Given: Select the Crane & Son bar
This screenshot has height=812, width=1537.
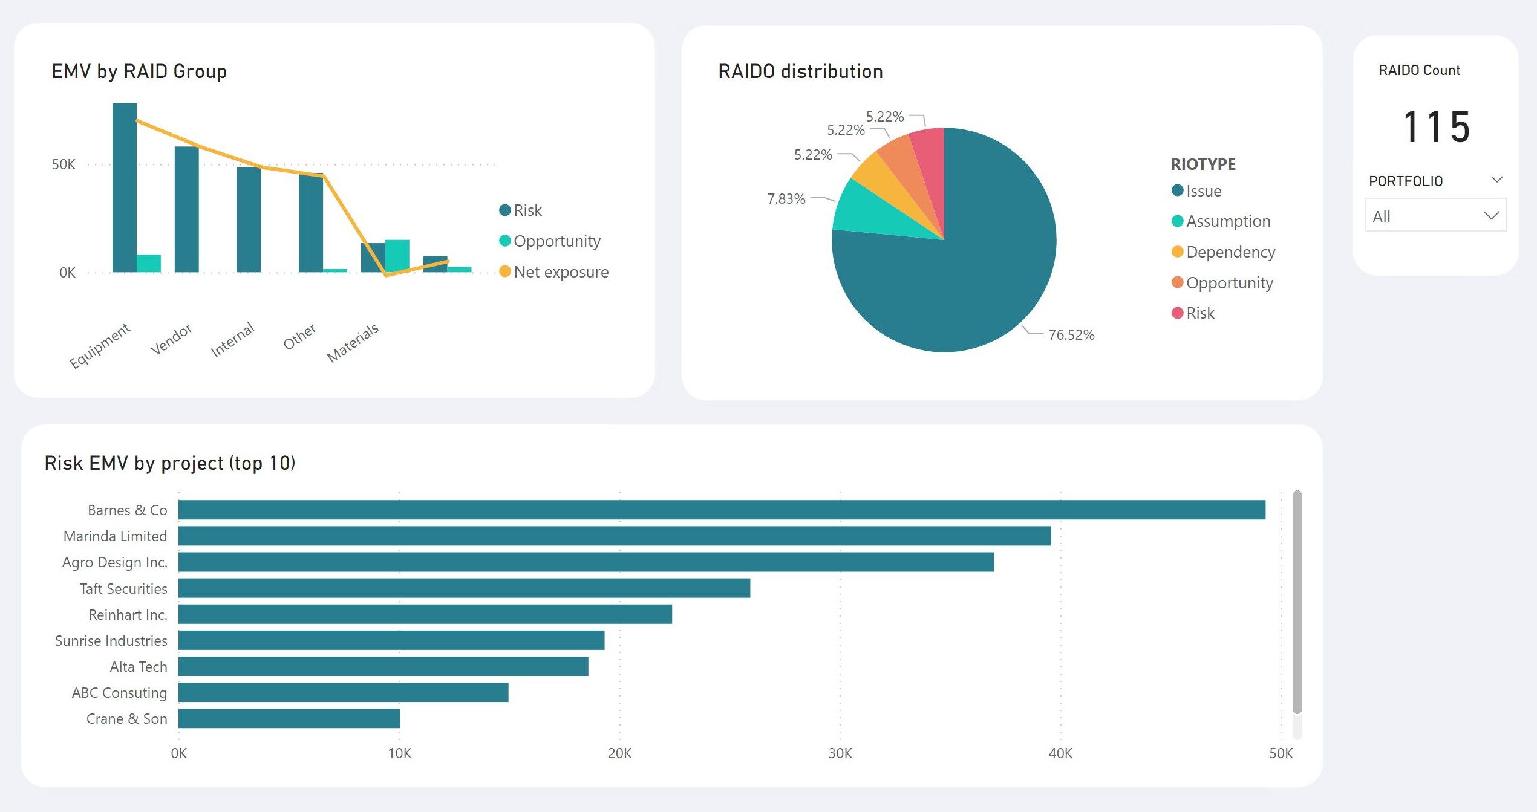Looking at the screenshot, I should click(x=289, y=718).
